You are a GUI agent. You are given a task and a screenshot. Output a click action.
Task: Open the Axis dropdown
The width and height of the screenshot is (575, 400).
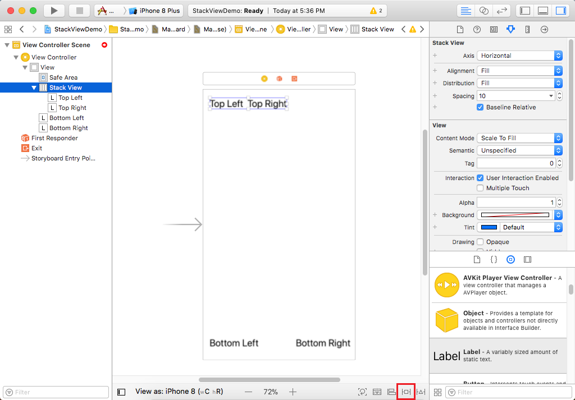click(x=519, y=56)
